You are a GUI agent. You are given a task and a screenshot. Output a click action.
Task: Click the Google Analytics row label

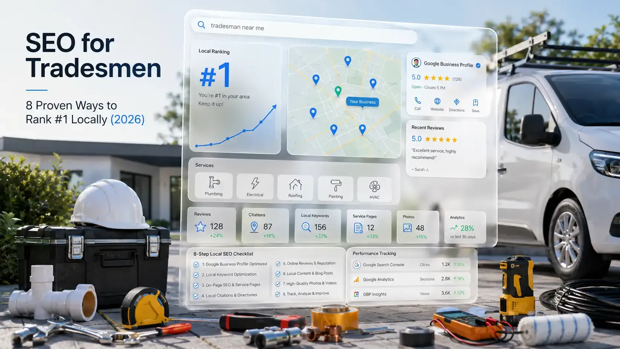[378, 279]
